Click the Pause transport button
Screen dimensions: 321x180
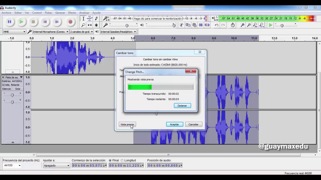point(10,22)
